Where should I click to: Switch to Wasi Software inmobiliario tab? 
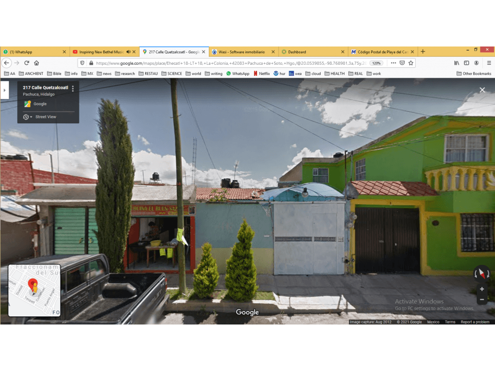tap(243, 52)
